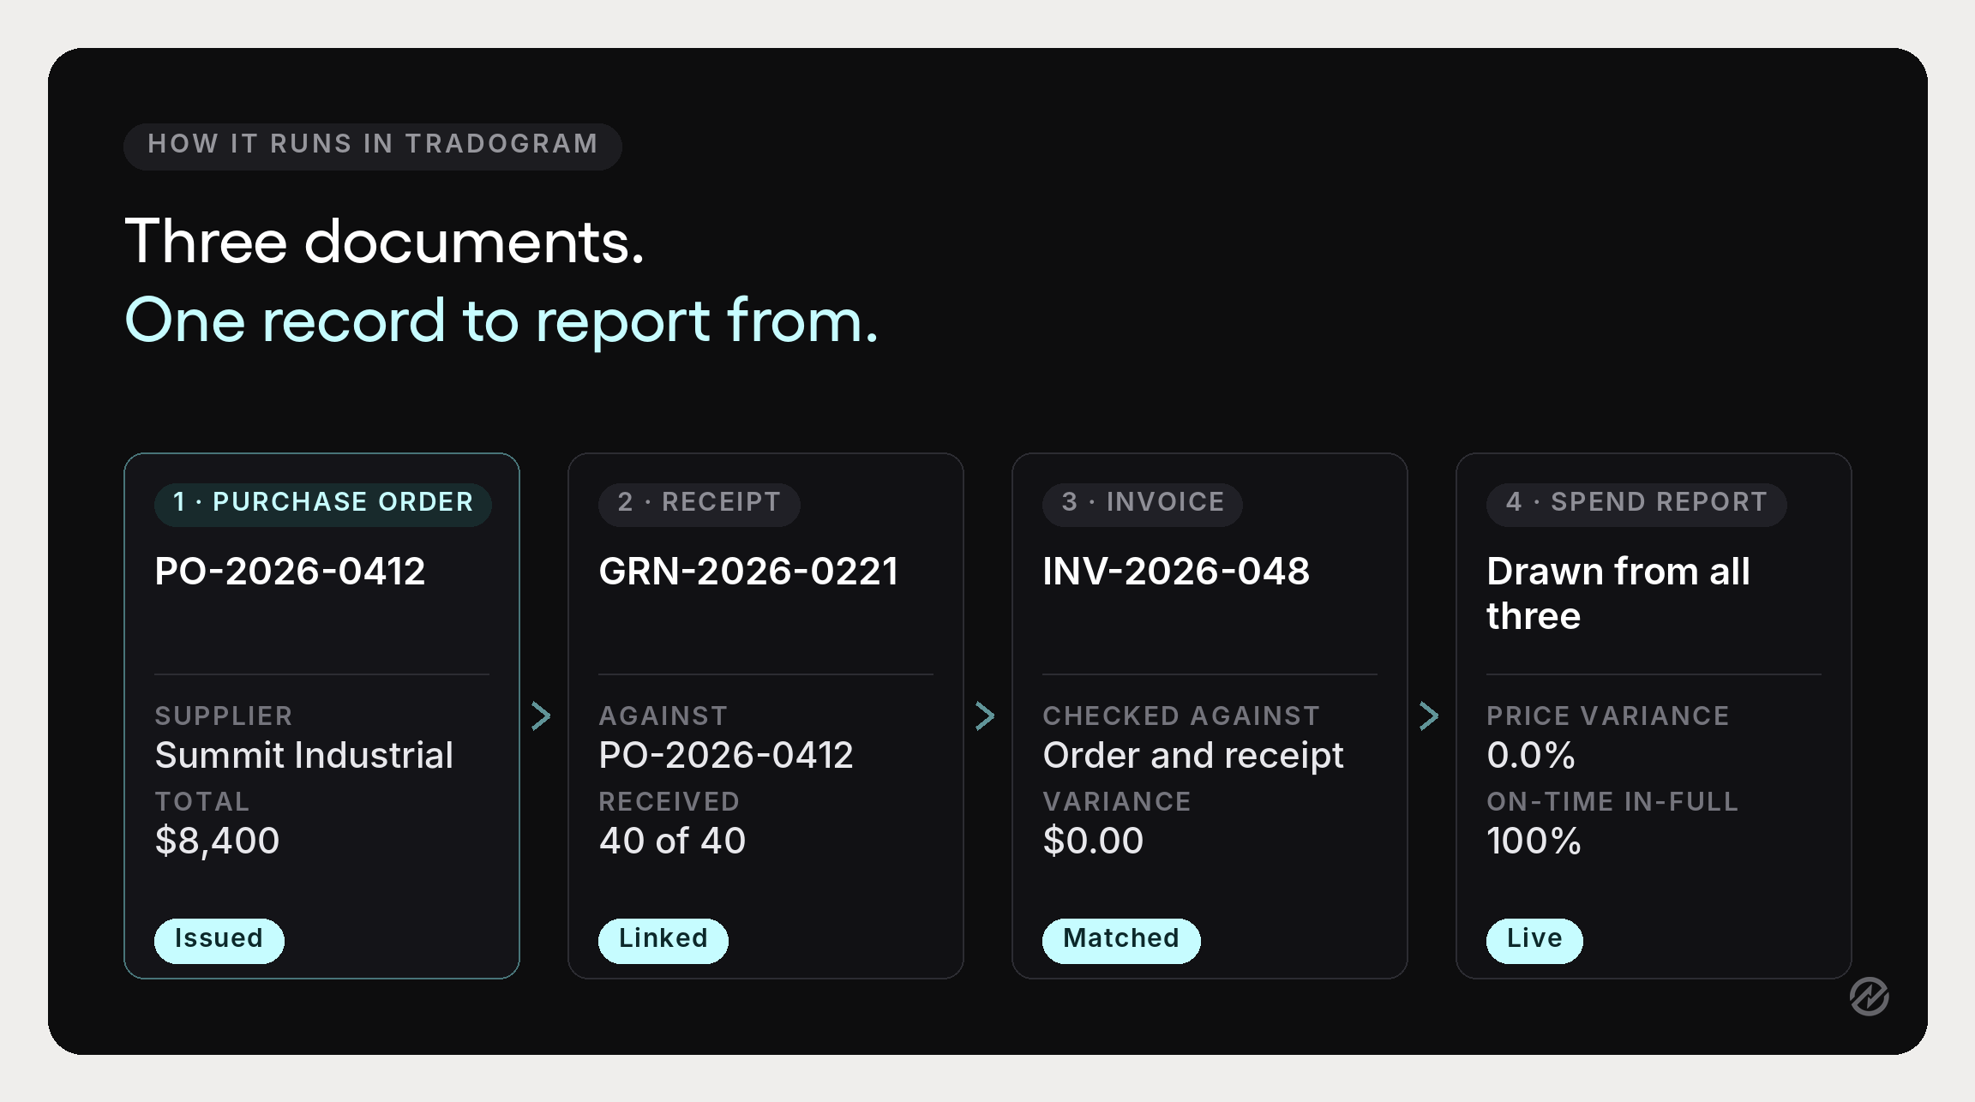The image size is (1975, 1102).
Task: Click the 'One record to report from.' headline
Action: (501, 321)
